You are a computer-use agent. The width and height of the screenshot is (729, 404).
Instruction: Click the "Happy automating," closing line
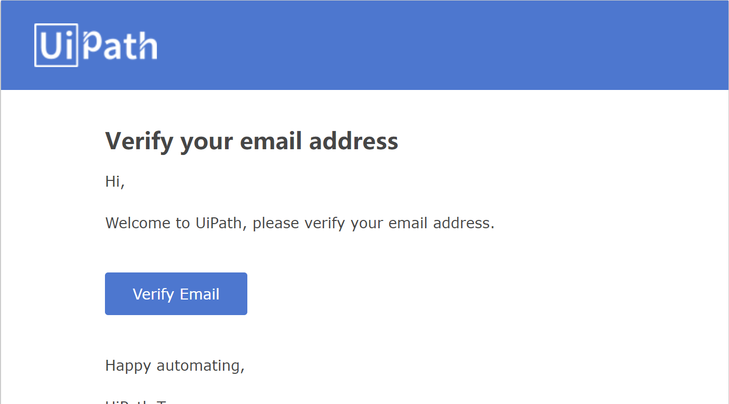pyautogui.click(x=175, y=366)
